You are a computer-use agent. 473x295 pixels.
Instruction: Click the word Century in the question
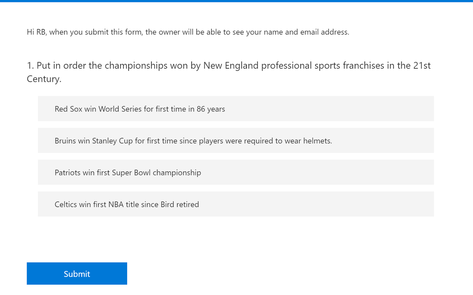point(43,79)
